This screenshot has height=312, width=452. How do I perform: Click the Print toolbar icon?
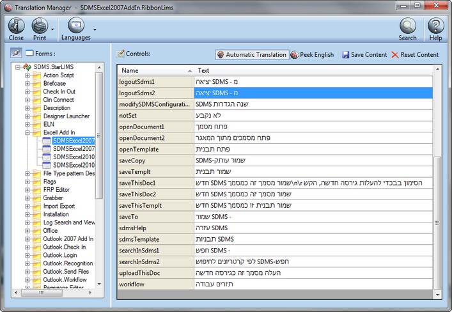(x=40, y=26)
